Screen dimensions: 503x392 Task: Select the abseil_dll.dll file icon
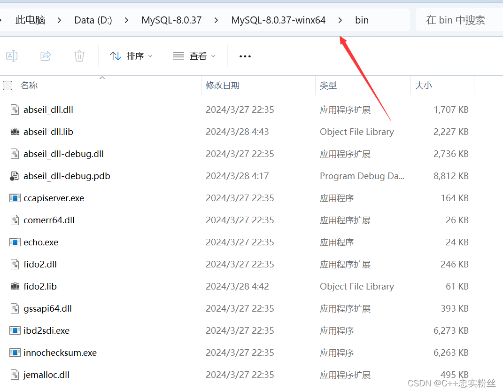pos(15,110)
